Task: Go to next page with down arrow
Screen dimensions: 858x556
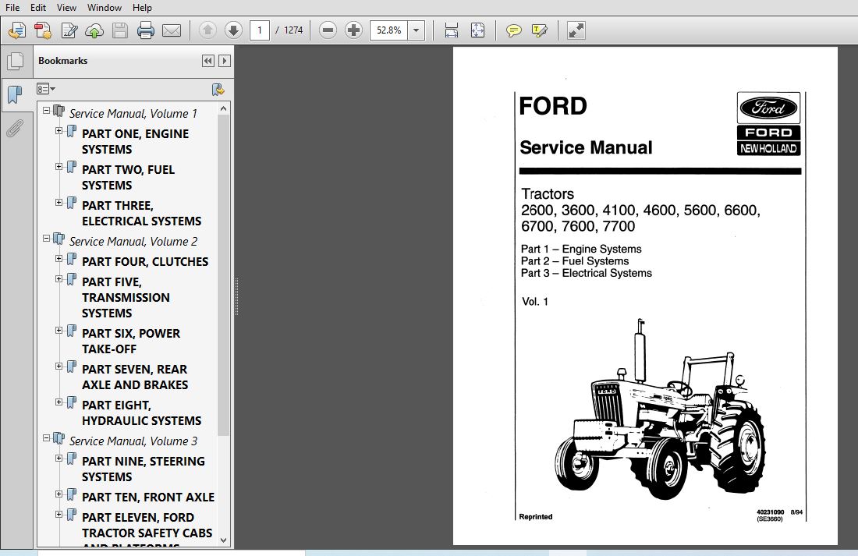Action: click(233, 30)
